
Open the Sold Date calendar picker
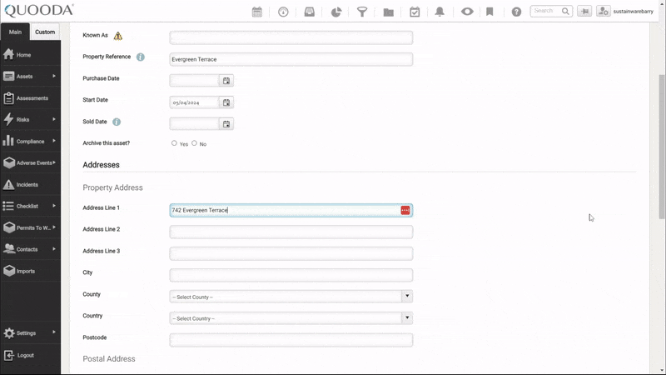pyautogui.click(x=226, y=124)
